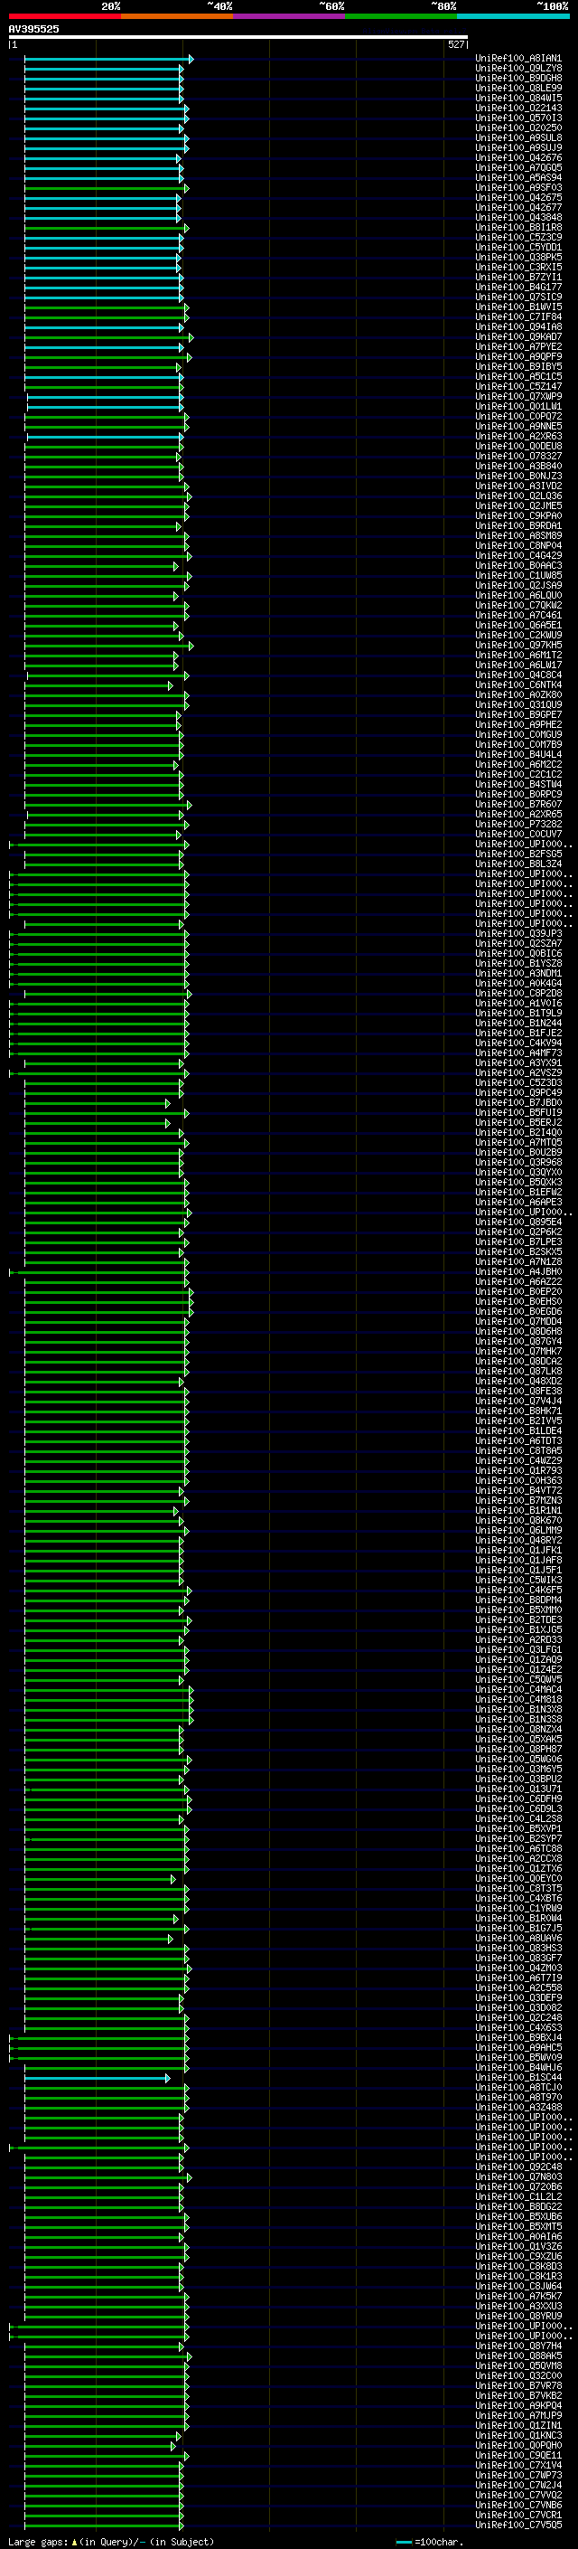Click the purple ~60% identity legend segment
This screenshot has width=578, height=2549.
pyautogui.click(x=290, y=16)
